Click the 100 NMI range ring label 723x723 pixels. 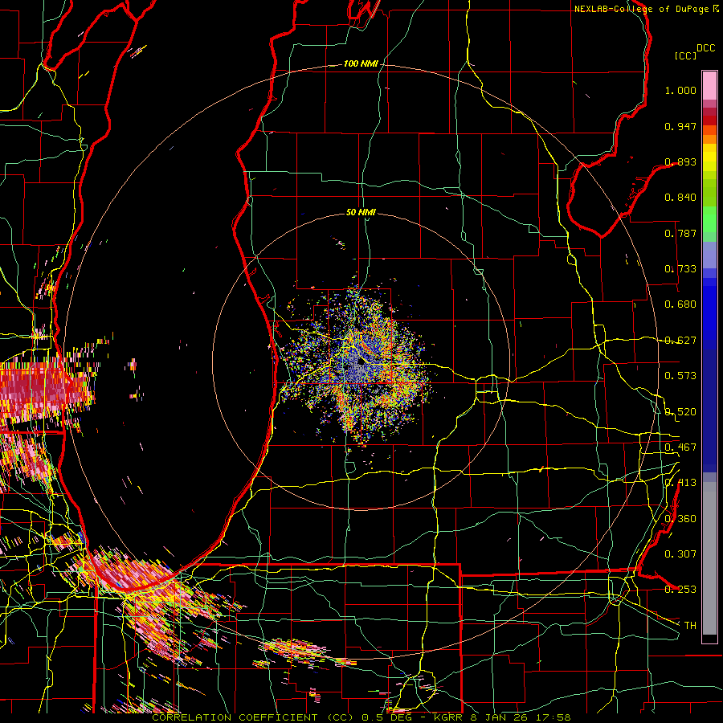[x=361, y=63]
